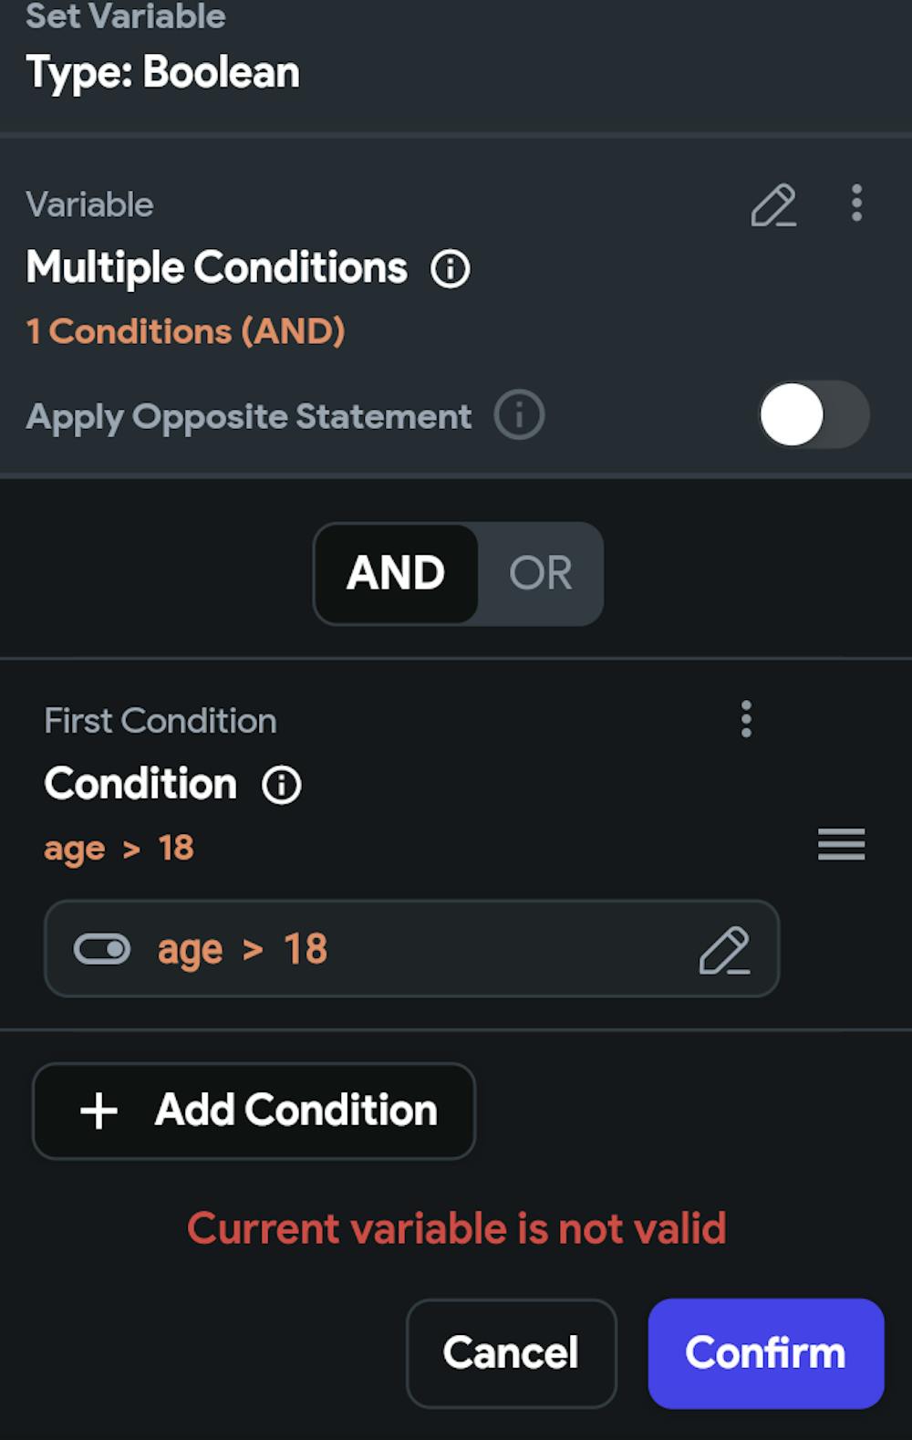This screenshot has width=912, height=1440.
Task: Select the AND operator
Action: 396,573
